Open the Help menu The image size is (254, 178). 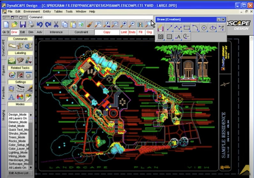(92, 11)
